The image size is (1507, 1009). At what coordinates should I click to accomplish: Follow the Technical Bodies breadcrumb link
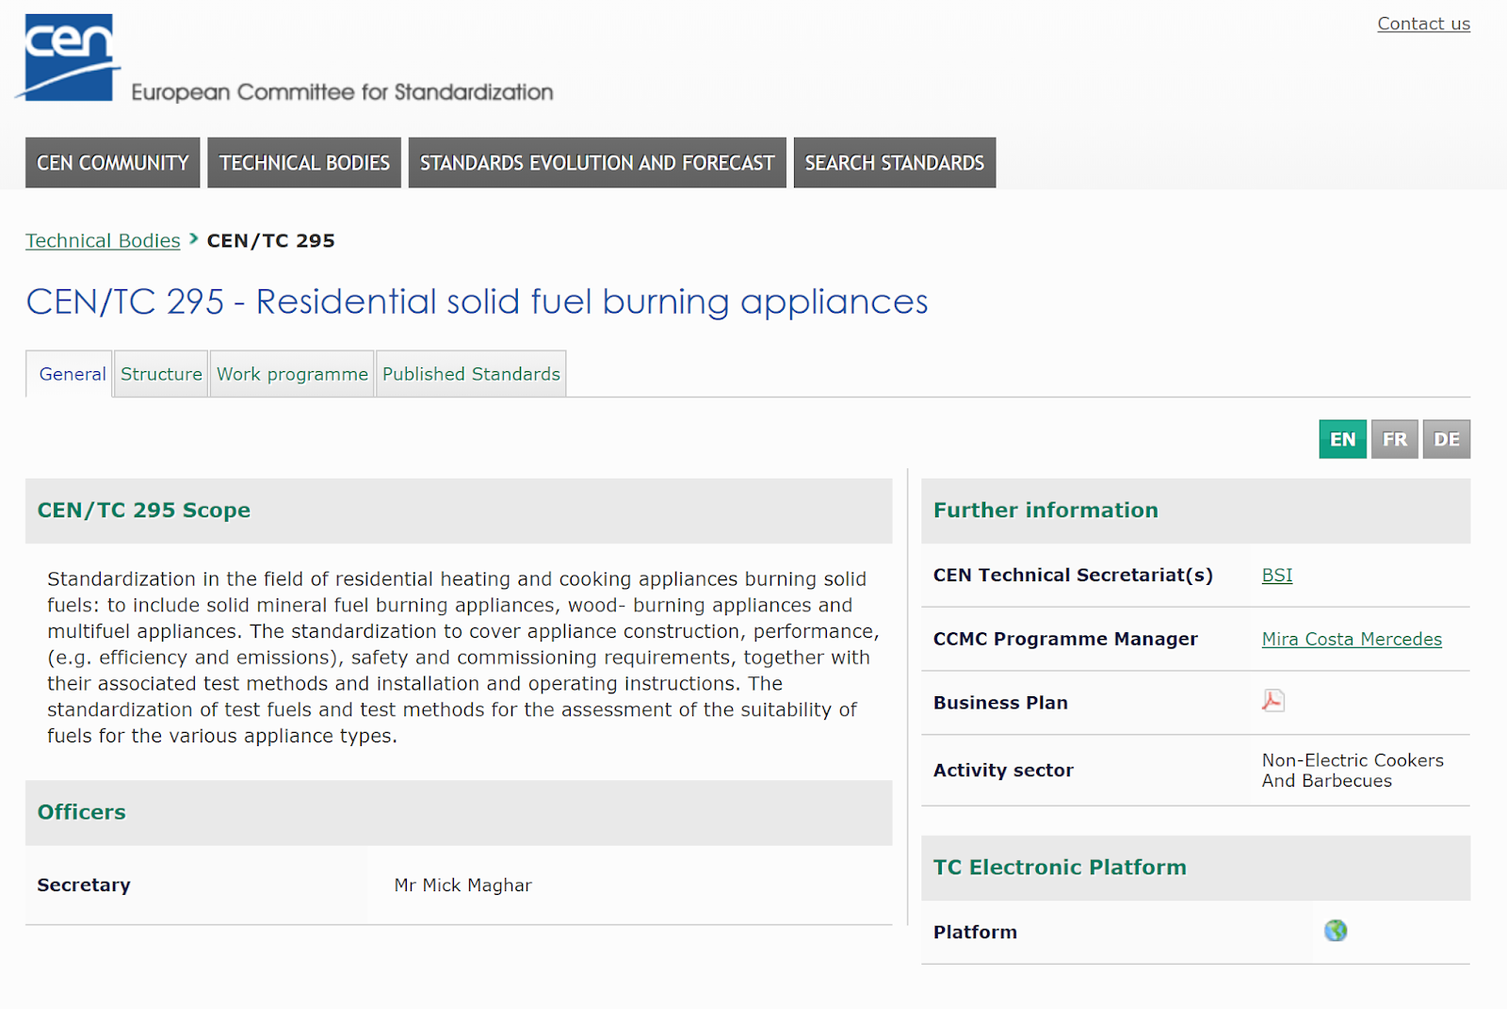(x=103, y=240)
